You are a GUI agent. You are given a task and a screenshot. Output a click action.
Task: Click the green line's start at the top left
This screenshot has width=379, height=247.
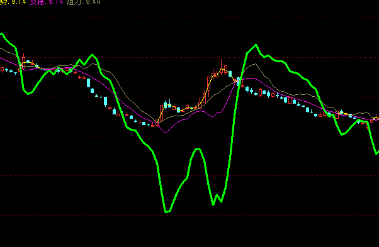pos(2,34)
